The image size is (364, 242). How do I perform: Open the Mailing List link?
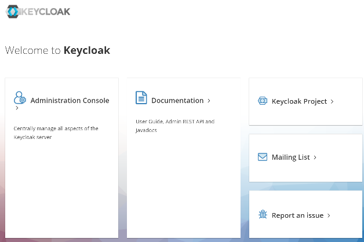click(290, 157)
